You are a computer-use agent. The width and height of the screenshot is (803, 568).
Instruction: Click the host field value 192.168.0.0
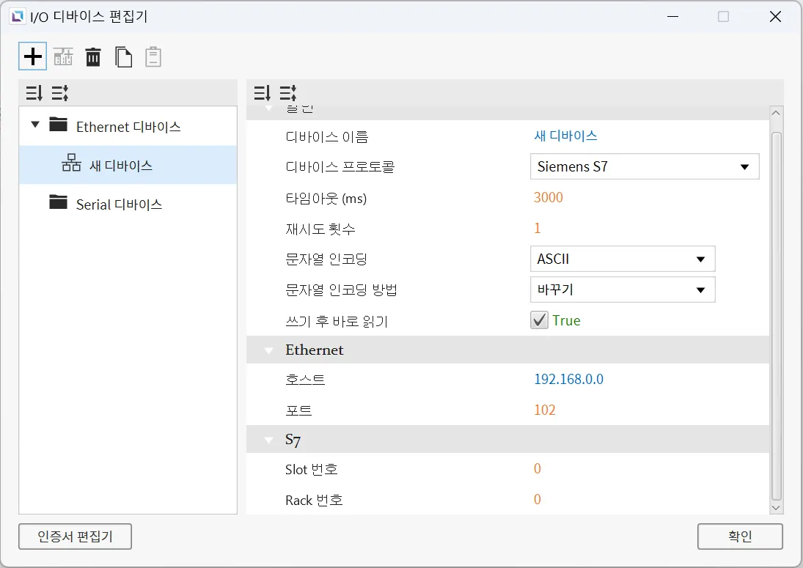(568, 379)
